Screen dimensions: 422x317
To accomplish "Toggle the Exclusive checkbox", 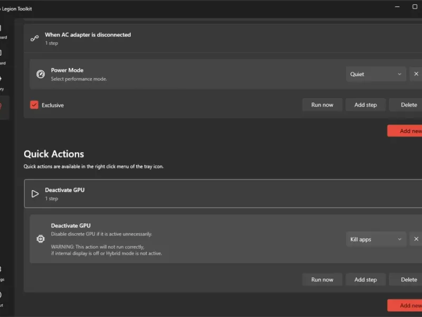I will (x=34, y=105).
